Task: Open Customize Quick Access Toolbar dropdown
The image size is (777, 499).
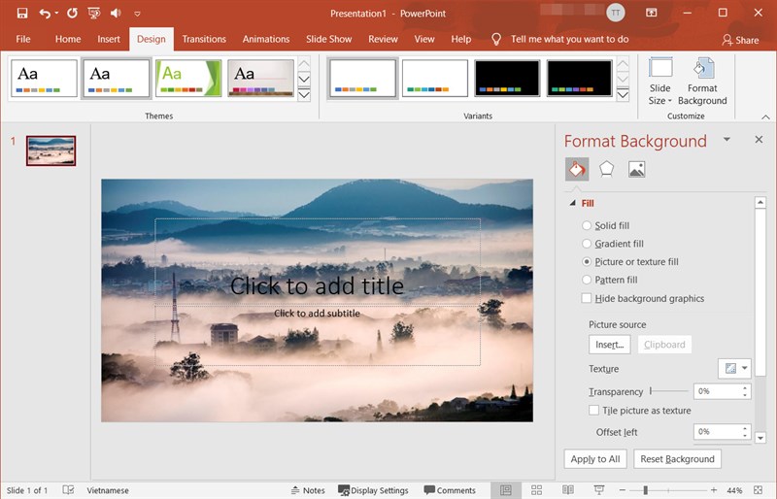Action: 137,14
